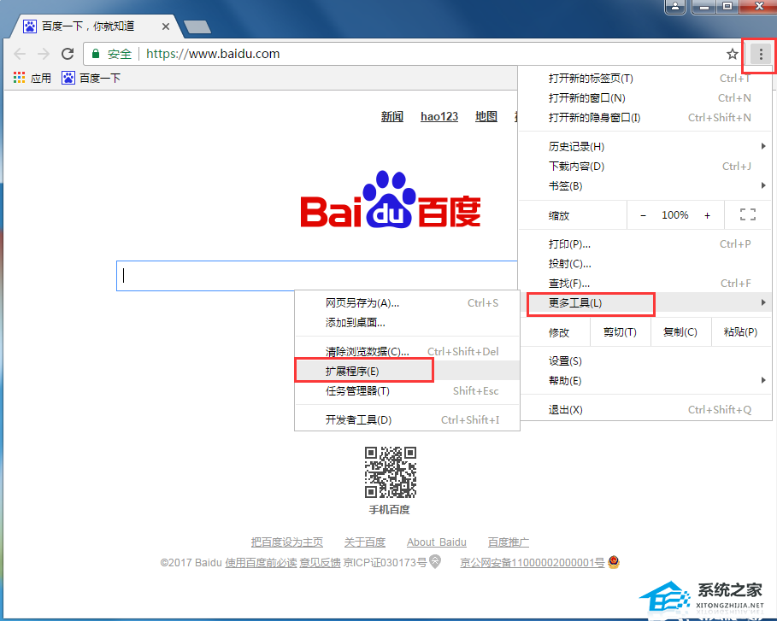
Task: Click the zoom in plus button
Action: click(x=707, y=215)
